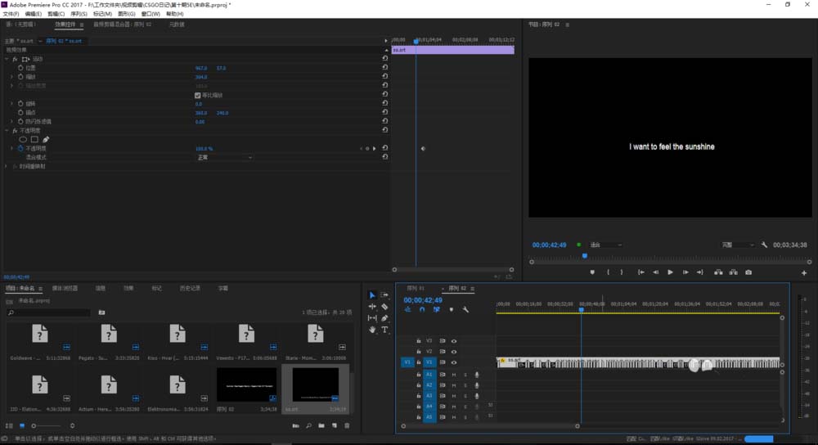Collapse the Opacity effect group
The image size is (818, 445).
click(x=7, y=130)
